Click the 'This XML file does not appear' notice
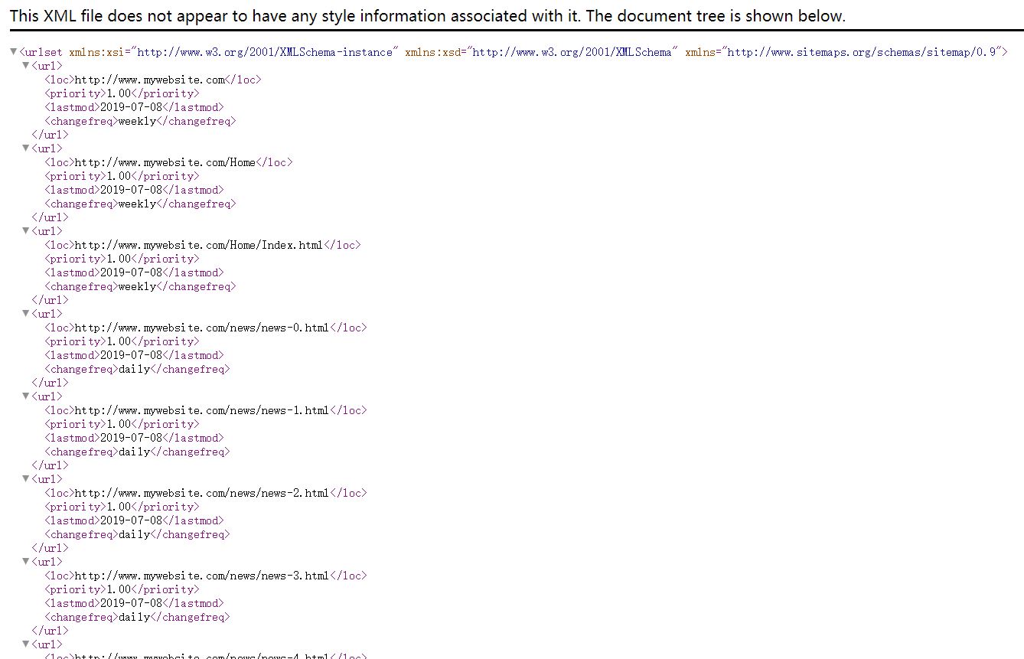 (x=428, y=16)
